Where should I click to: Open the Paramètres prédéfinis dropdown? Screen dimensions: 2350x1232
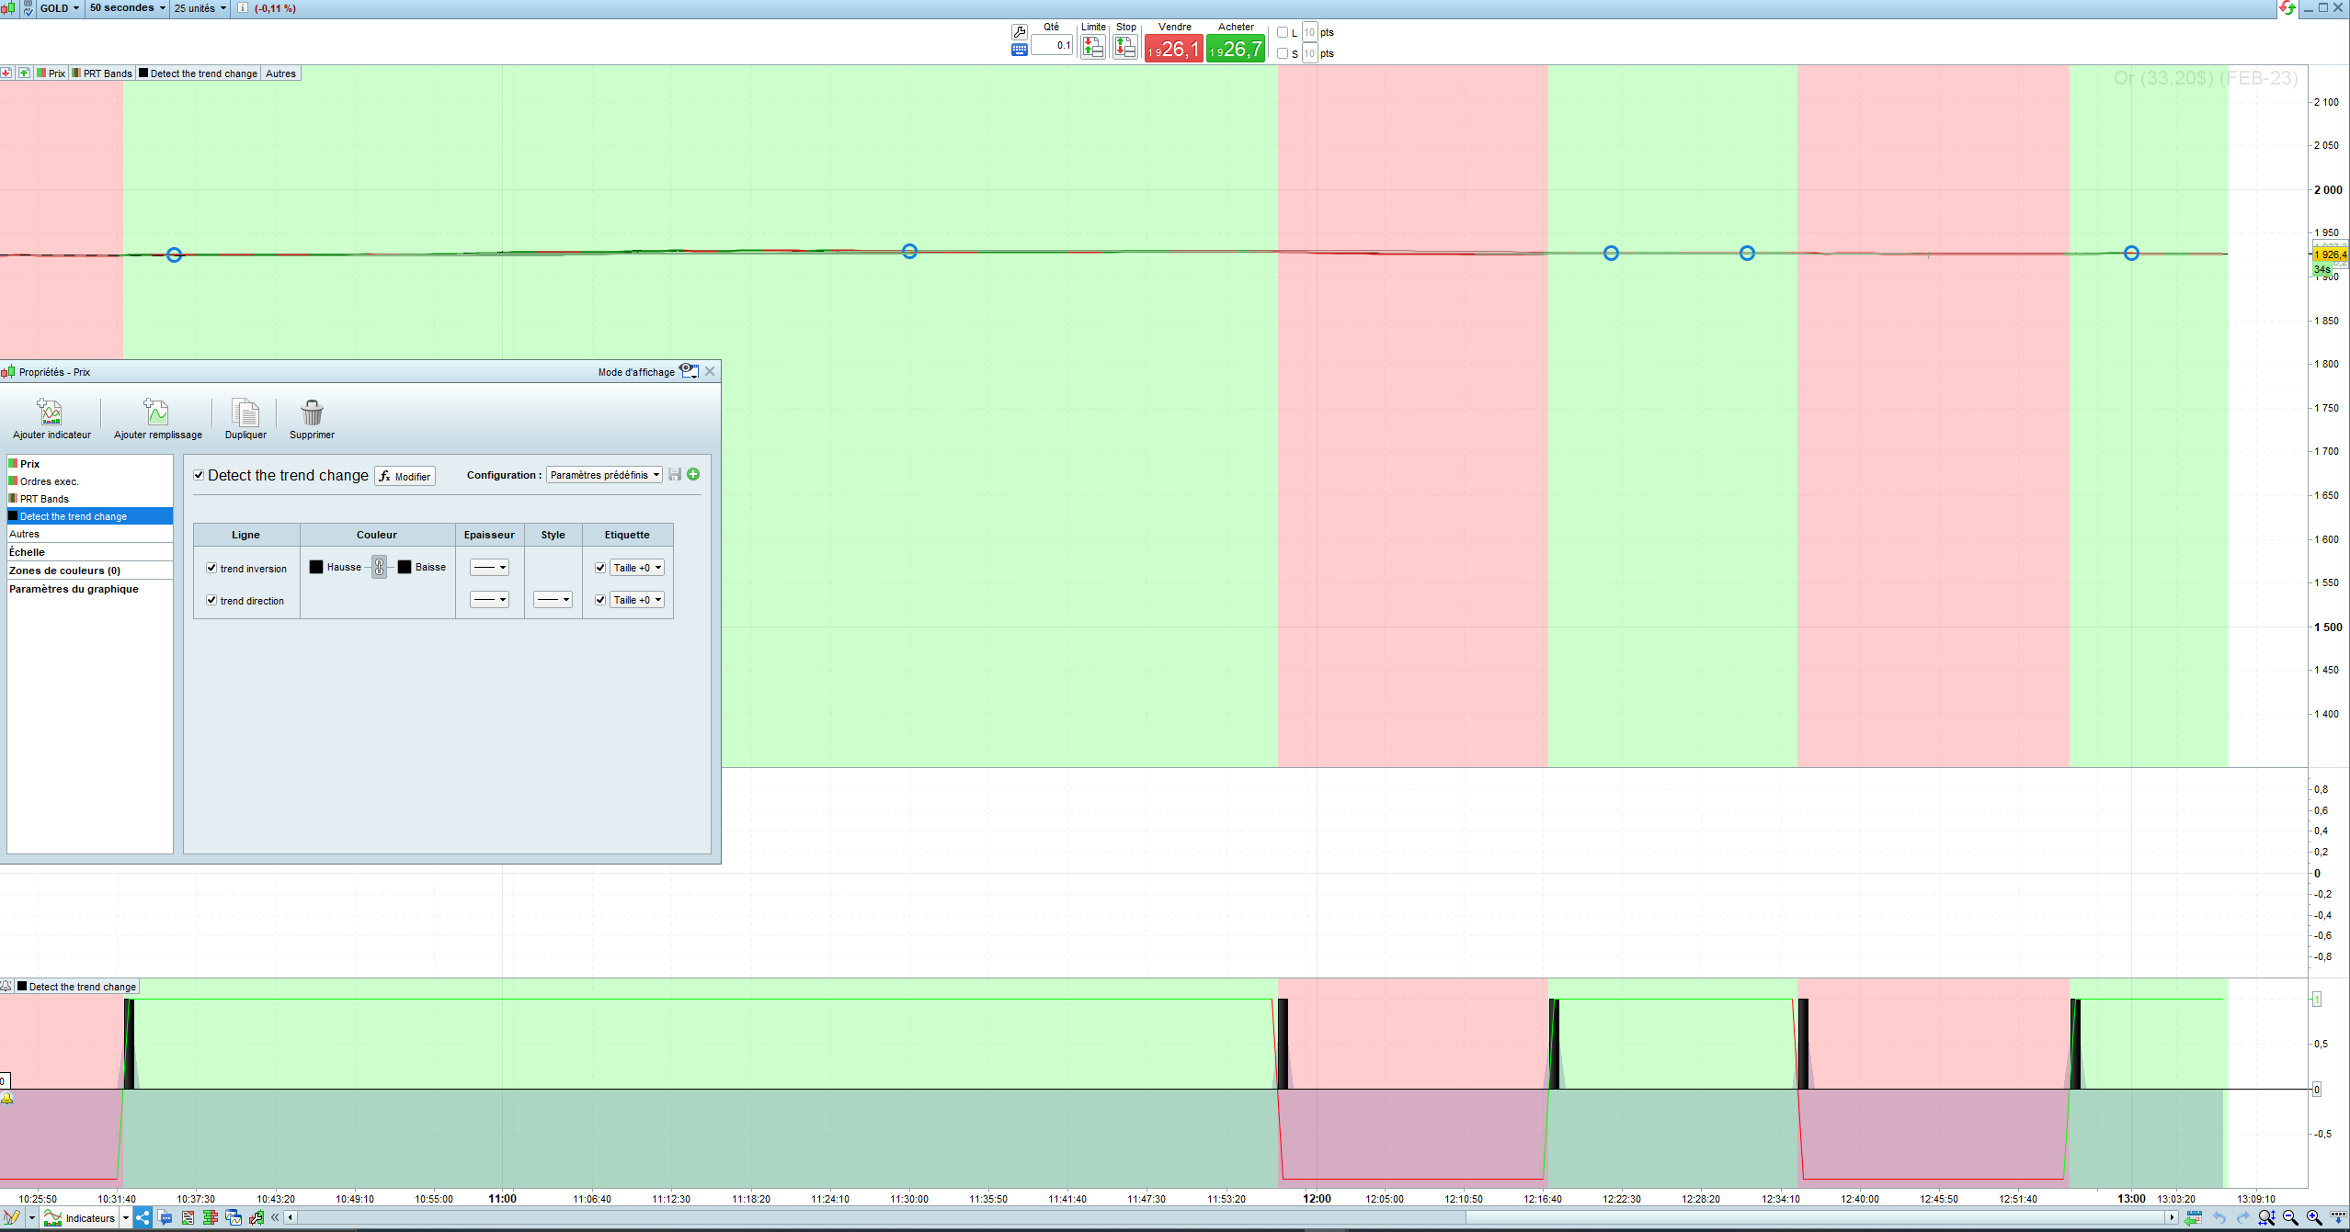coord(604,475)
